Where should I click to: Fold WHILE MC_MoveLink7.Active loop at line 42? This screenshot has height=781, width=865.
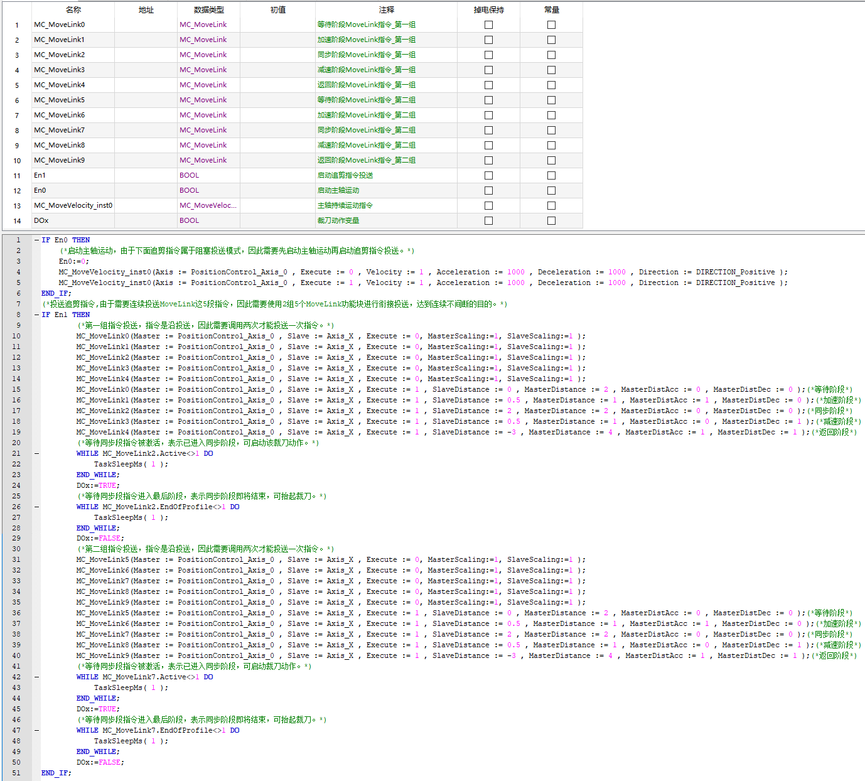coord(36,677)
